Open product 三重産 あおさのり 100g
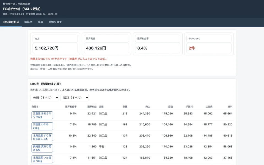This screenshot has width=264, height=165. pyautogui.click(x=42, y=115)
